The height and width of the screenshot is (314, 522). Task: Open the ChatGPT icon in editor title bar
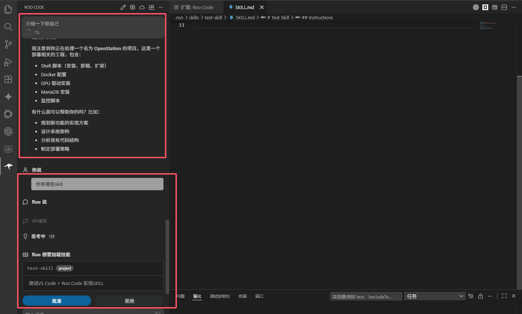(476, 7)
